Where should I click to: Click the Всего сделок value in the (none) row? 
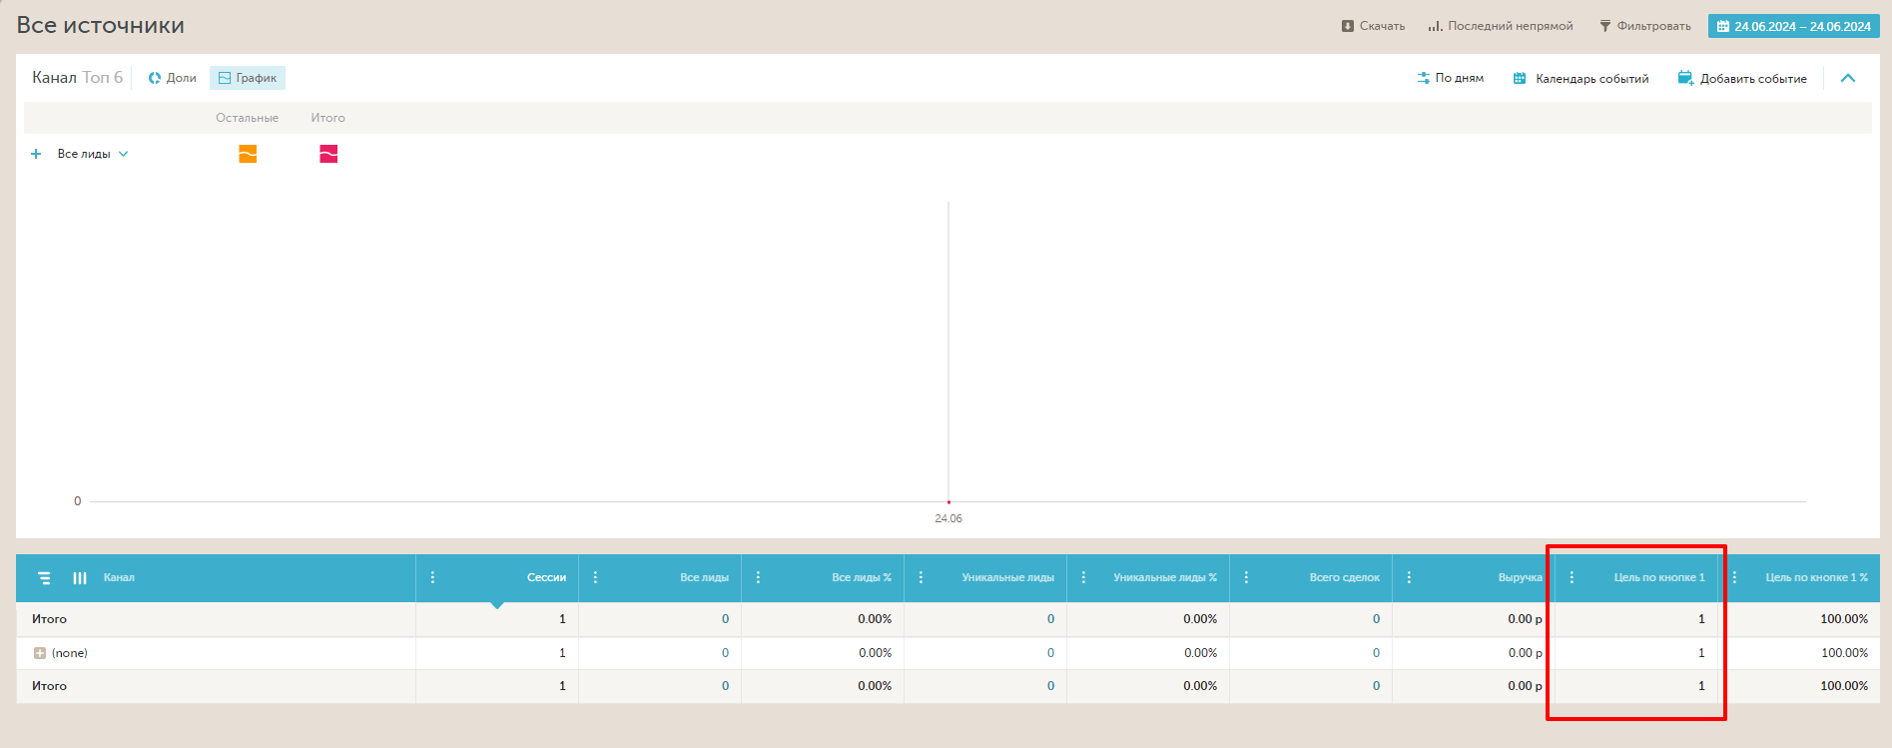coord(1376,653)
